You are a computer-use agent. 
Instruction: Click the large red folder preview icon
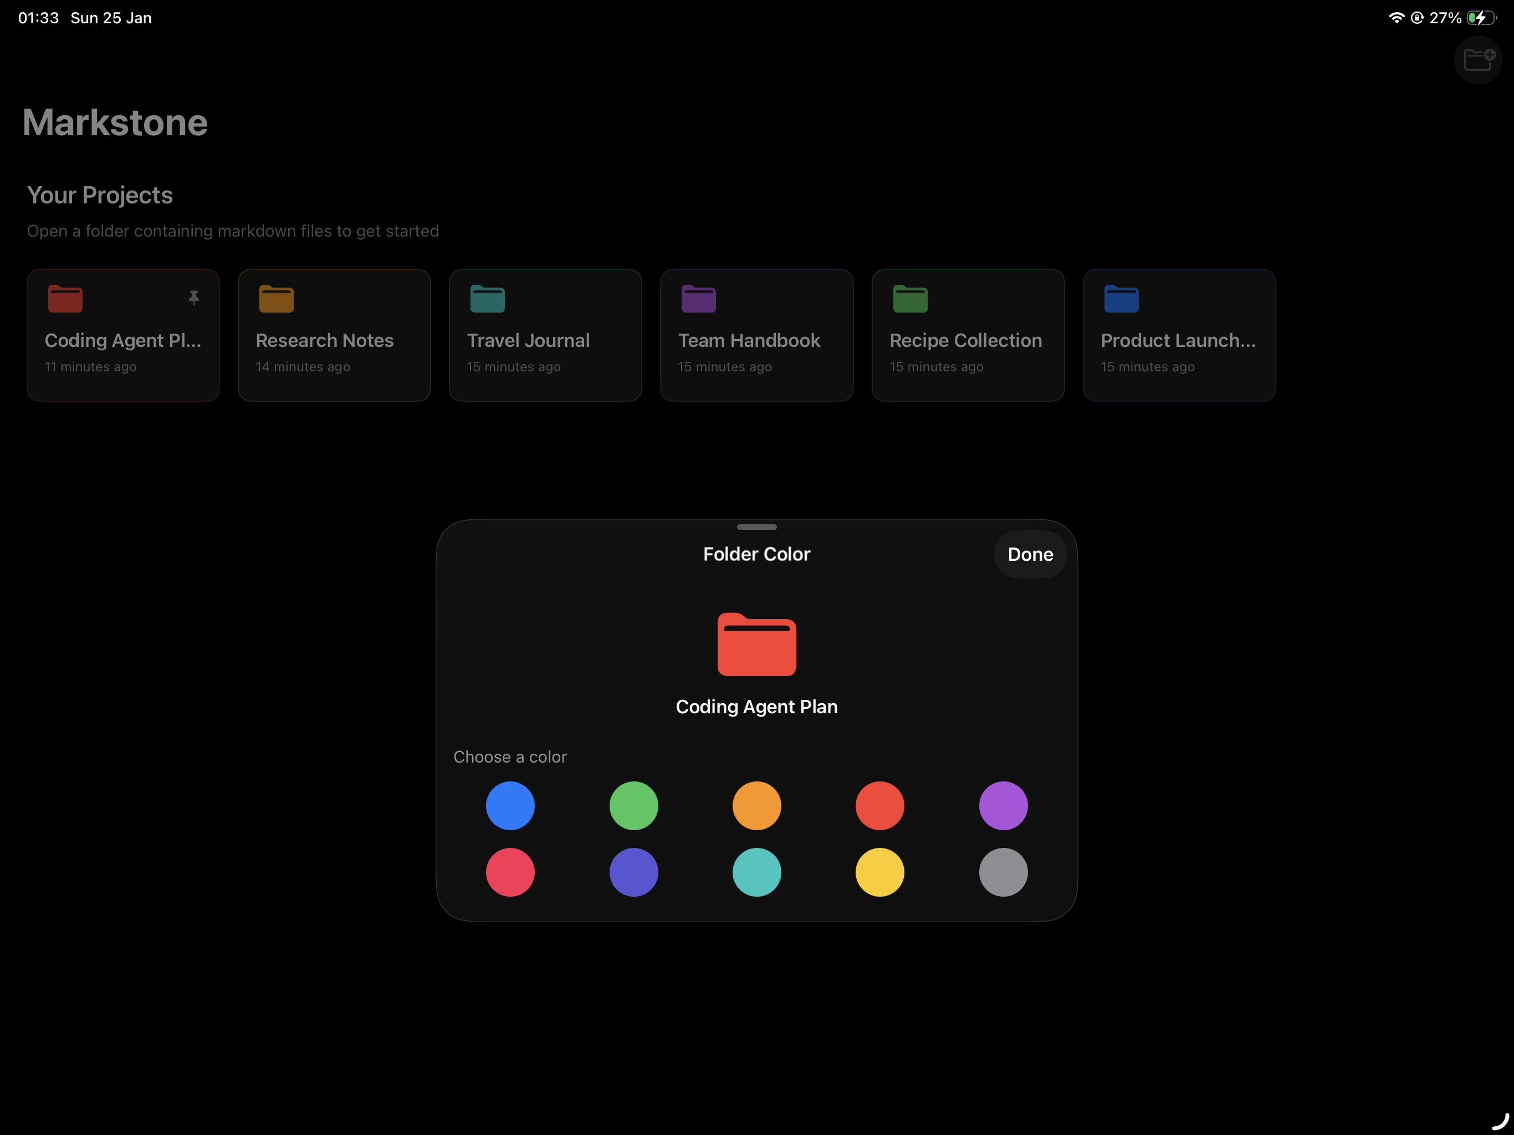tap(756, 644)
